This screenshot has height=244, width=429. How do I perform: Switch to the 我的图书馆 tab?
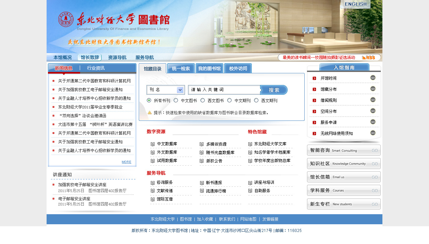point(209,69)
